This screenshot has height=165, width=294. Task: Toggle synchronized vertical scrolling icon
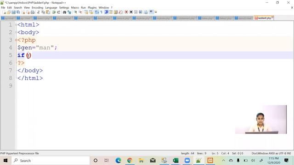tap(86, 12)
